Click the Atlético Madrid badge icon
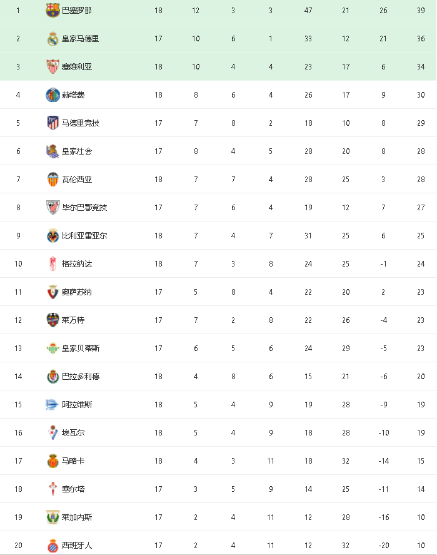This screenshot has width=437, height=555. coord(53,123)
